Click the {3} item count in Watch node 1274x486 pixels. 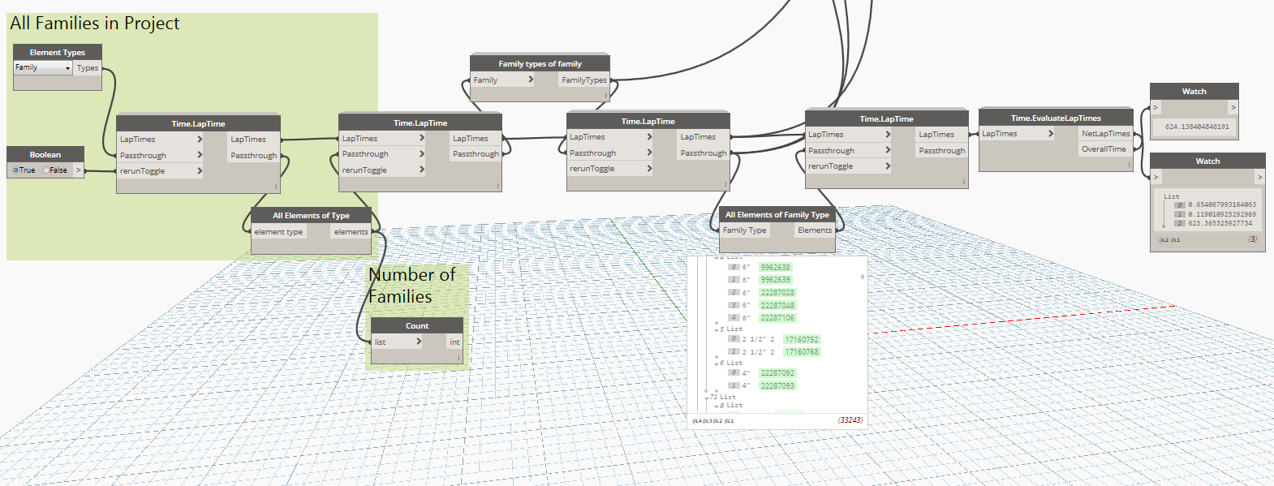[1253, 239]
